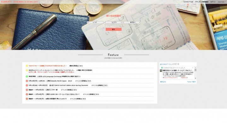Click the Twitterで表示 link
227x123 pixels.
tap(191, 82)
